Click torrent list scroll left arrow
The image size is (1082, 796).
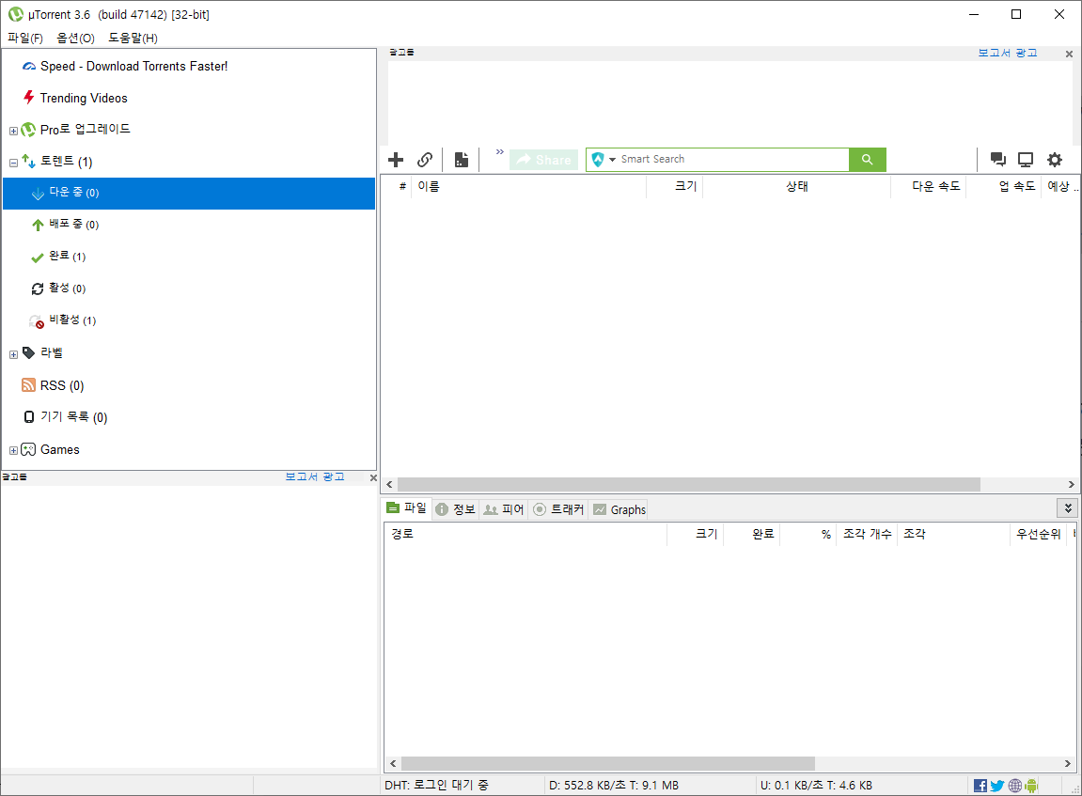(390, 485)
